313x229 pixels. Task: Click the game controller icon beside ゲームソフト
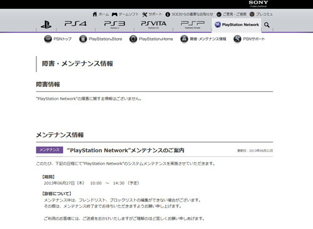pos(115,14)
